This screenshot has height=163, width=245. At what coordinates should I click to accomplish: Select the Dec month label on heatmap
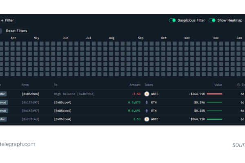point(216,38)
